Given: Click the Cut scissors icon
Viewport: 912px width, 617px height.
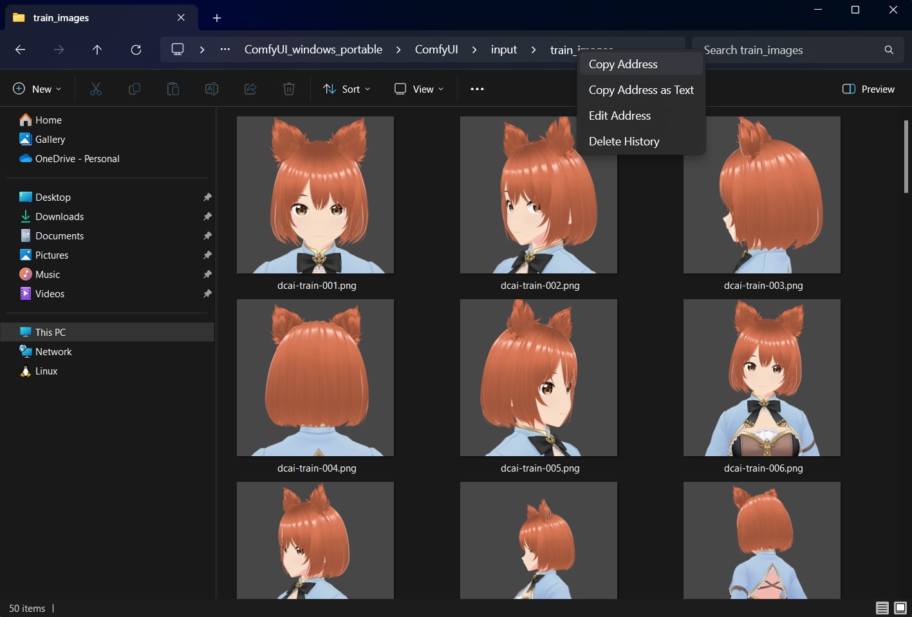Looking at the screenshot, I should coord(96,89).
